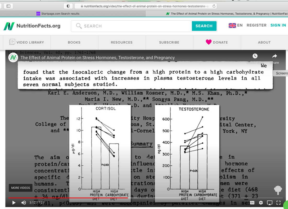Toggle the Safari sidebar button
The height and width of the screenshot is (209, 288).
coord(8,6)
